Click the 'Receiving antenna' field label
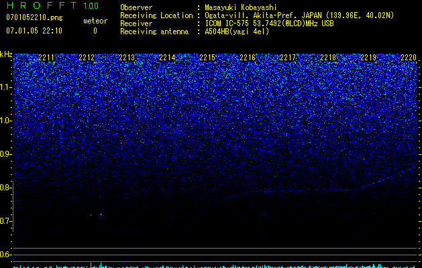 point(154,31)
